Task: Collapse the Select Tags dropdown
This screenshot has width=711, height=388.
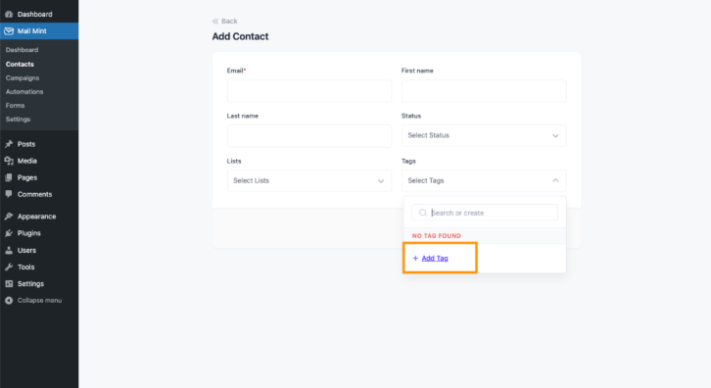Action: (x=484, y=180)
